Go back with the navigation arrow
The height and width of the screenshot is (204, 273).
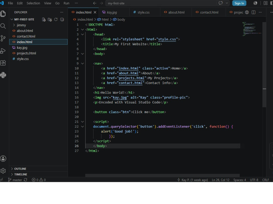[x=95, y=3]
